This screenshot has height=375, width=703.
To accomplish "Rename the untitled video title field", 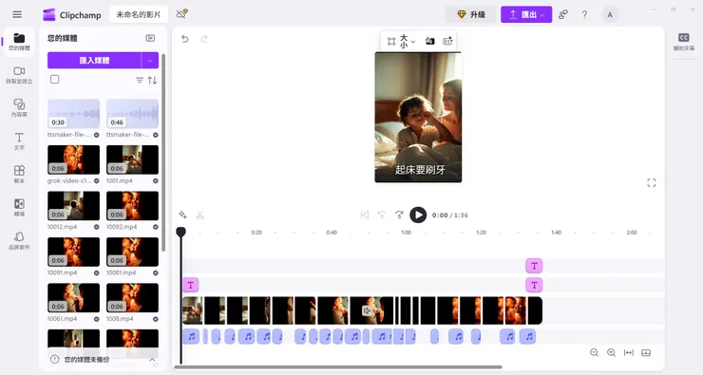I will pyautogui.click(x=139, y=15).
